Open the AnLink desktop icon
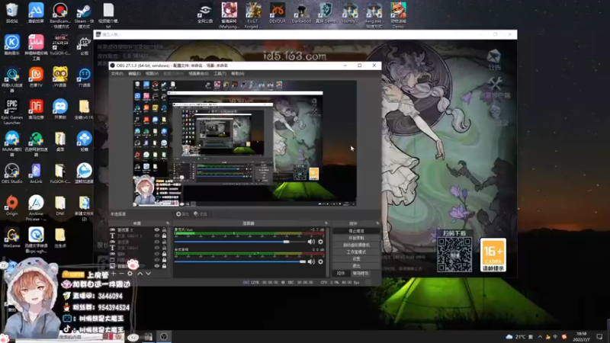This screenshot has width=610, height=343. [36, 174]
